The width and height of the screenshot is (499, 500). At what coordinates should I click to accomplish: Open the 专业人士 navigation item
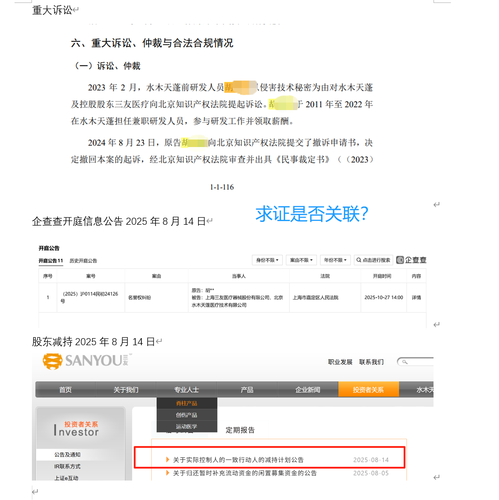tap(187, 389)
